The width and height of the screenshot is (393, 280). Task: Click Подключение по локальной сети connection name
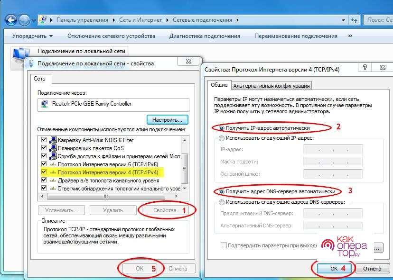(81, 51)
